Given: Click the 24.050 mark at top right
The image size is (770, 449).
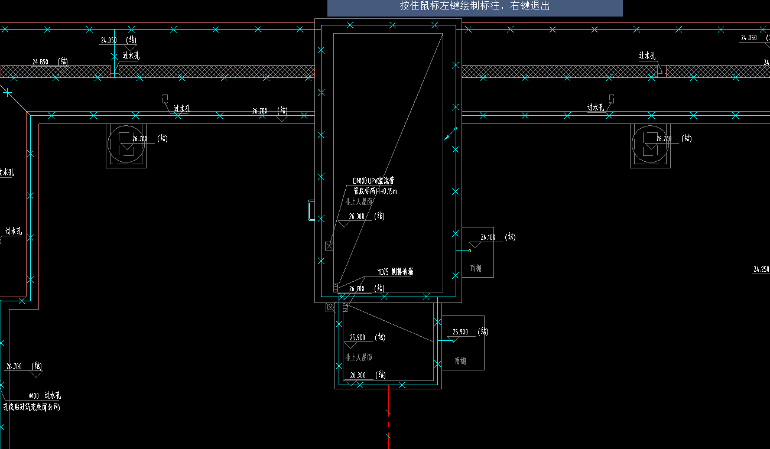Looking at the screenshot, I should (x=749, y=38).
